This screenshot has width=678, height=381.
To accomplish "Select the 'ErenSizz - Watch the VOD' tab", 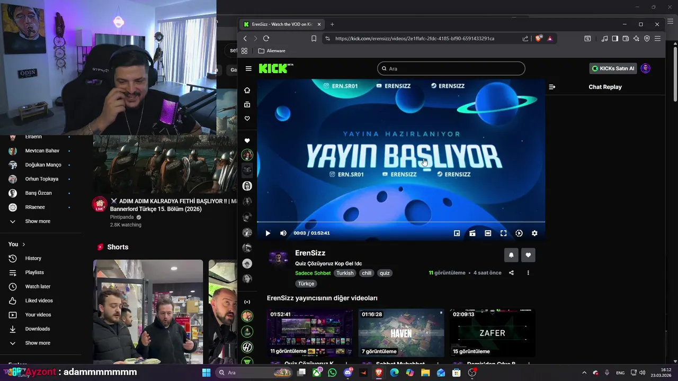I will coord(282,24).
